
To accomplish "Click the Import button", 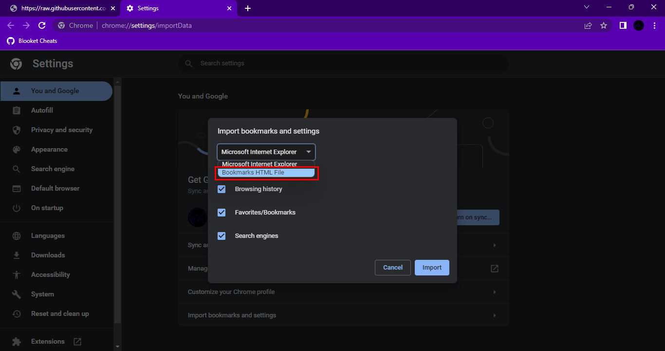I will [x=432, y=267].
